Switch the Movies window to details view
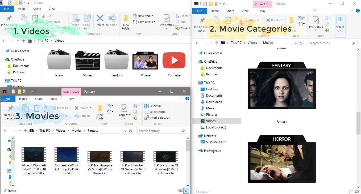Viewport: 361px width, 194px height. (x=351, y=192)
